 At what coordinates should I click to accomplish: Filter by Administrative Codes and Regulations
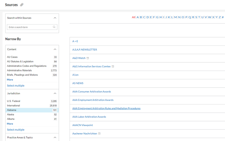click(x=27, y=66)
